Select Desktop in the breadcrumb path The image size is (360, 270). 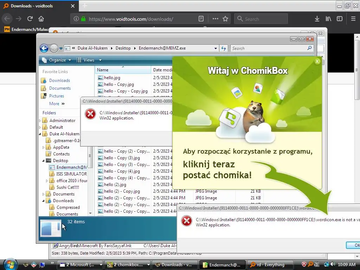click(x=123, y=48)
